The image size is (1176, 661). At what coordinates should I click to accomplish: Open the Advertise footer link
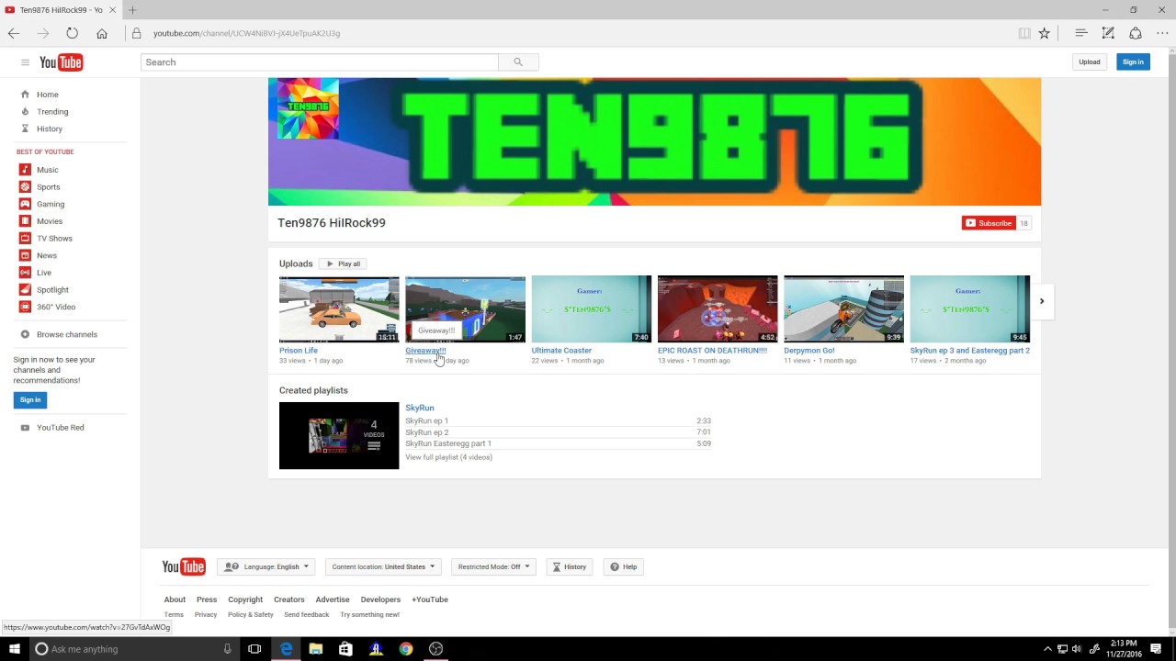tap(333, 599)
